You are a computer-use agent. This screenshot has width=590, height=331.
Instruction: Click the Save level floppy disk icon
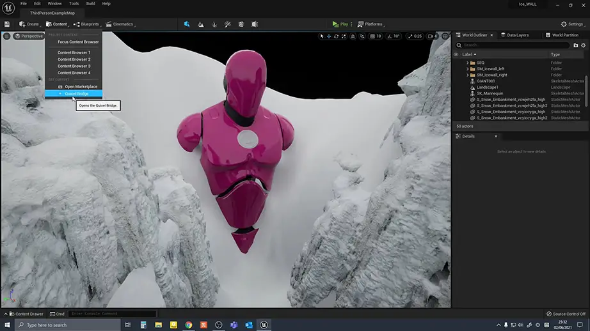(x=7, y=24)
